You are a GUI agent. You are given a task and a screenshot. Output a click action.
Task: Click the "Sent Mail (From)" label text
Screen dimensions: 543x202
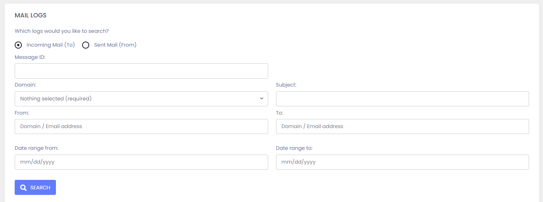115,45
